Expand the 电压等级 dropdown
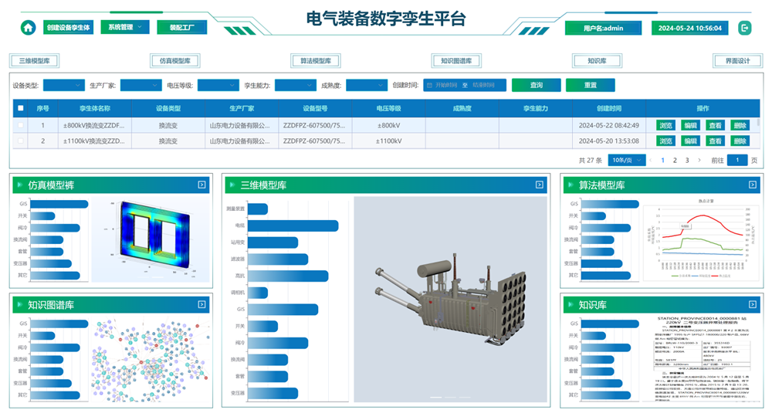 click(x=218, y=85)
